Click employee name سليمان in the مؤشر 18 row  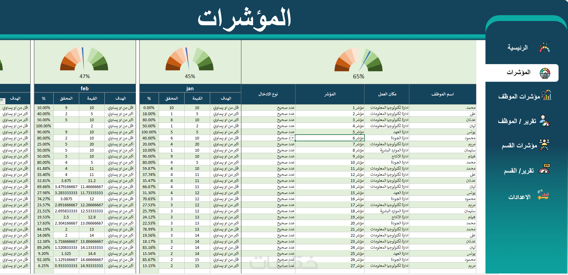click(443, 211)
